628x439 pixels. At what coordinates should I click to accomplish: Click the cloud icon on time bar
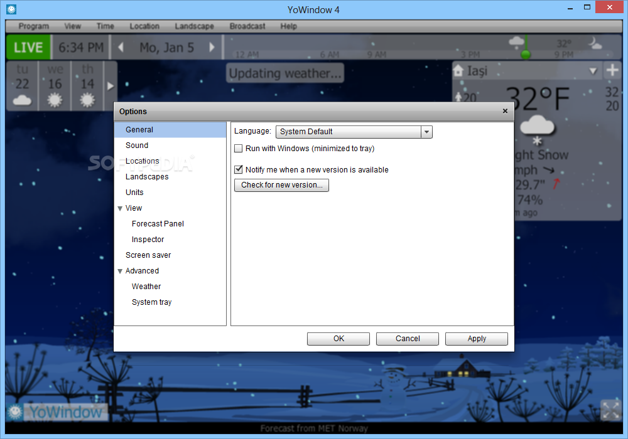point(516,41)
